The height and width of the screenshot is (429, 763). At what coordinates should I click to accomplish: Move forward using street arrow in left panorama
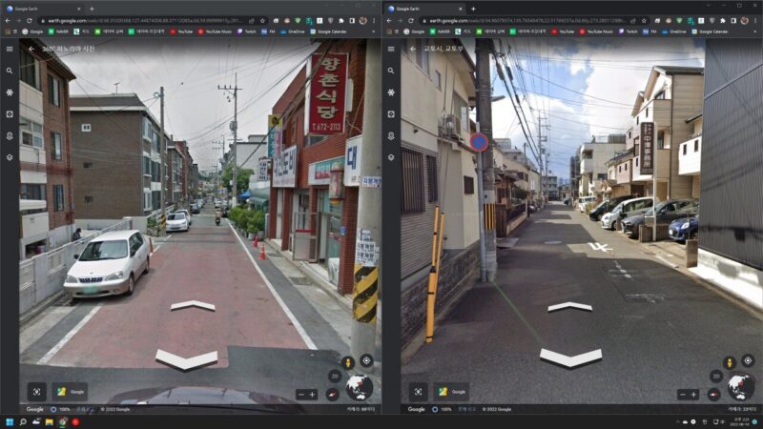pyautogui.click(x=193, y=306)
